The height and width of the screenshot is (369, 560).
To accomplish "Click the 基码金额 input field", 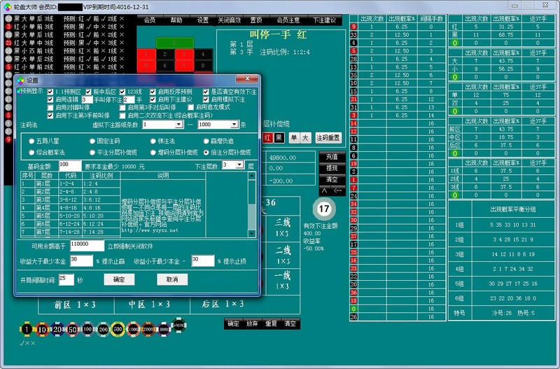I will pos(69,164).
